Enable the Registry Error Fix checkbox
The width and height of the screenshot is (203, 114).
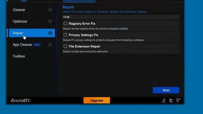(65, 23)
